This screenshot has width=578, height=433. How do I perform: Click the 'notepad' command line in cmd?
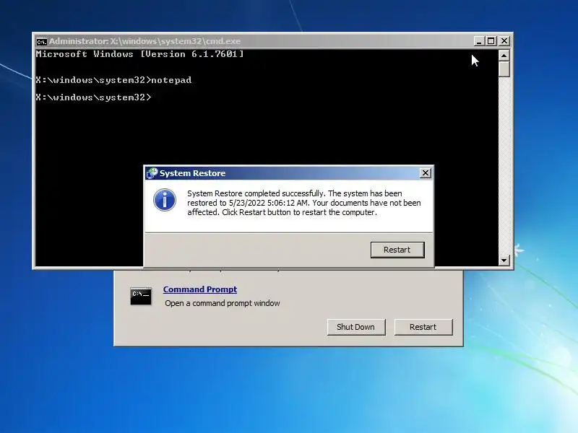113,80
